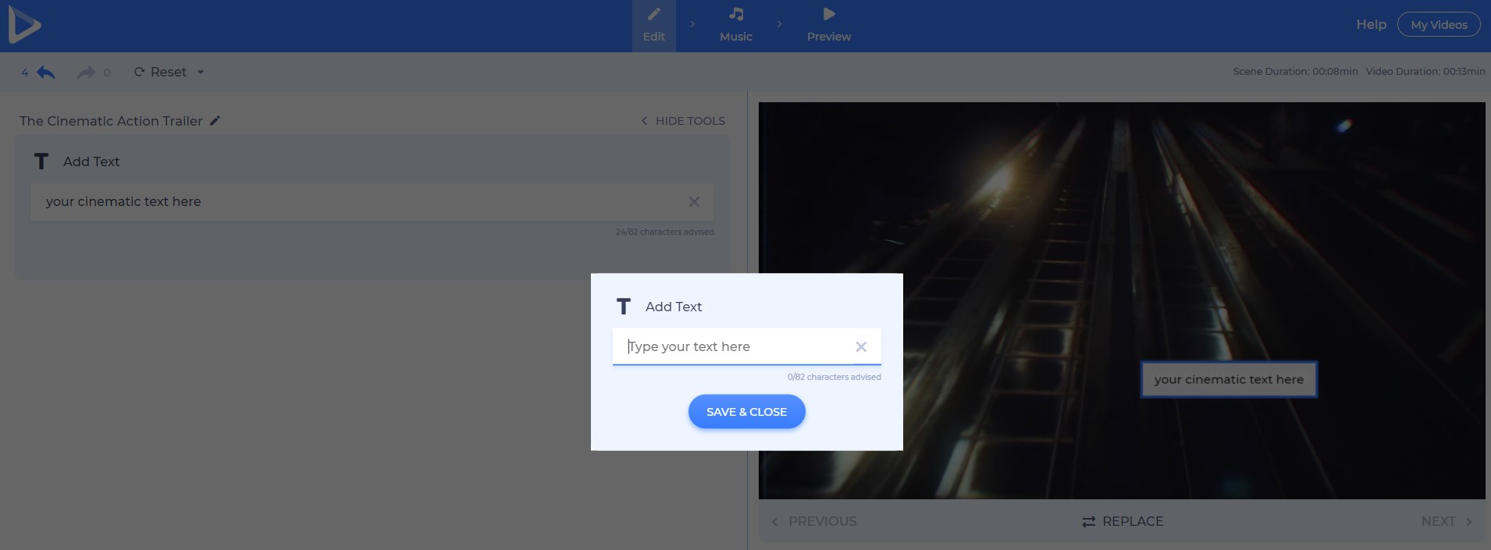The height and width of the screenshot is (550, 1491).
Task: Click the '0/82 characters advised' counter
Action: click(834, 377)
